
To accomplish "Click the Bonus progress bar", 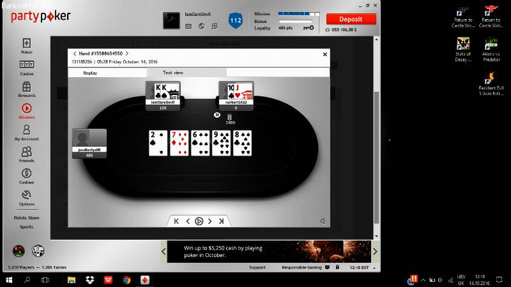I will (295, 21).
